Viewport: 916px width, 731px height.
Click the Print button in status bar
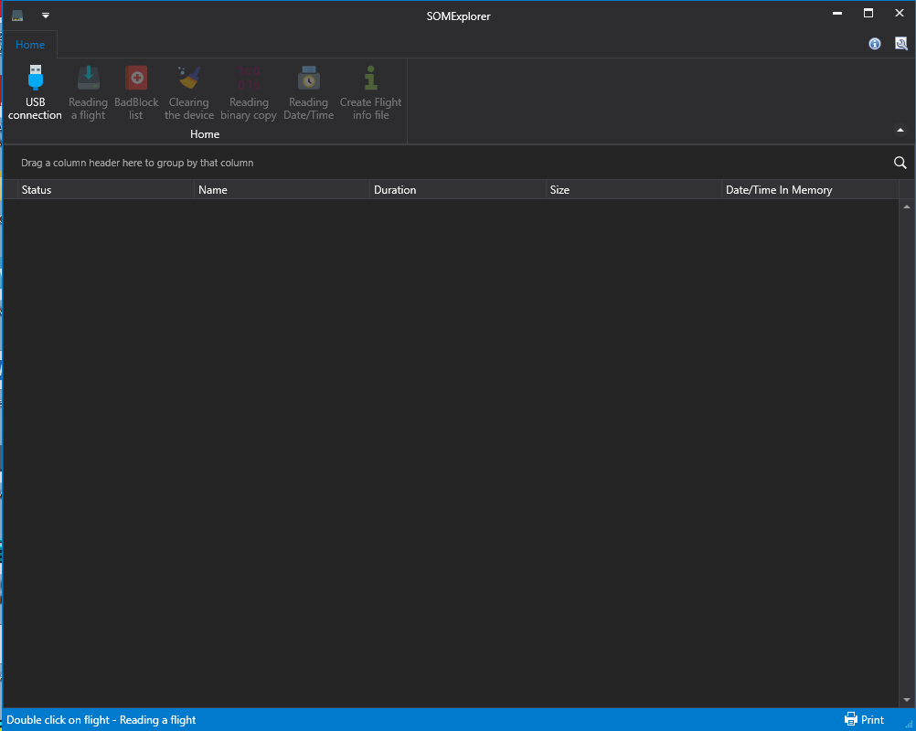(864, 719)
